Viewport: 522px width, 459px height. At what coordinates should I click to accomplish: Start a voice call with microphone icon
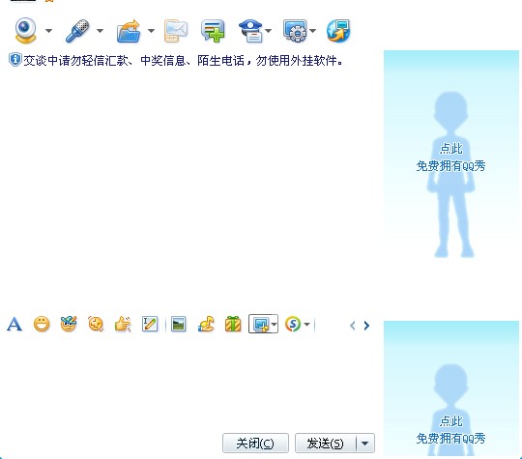[77, 31]
